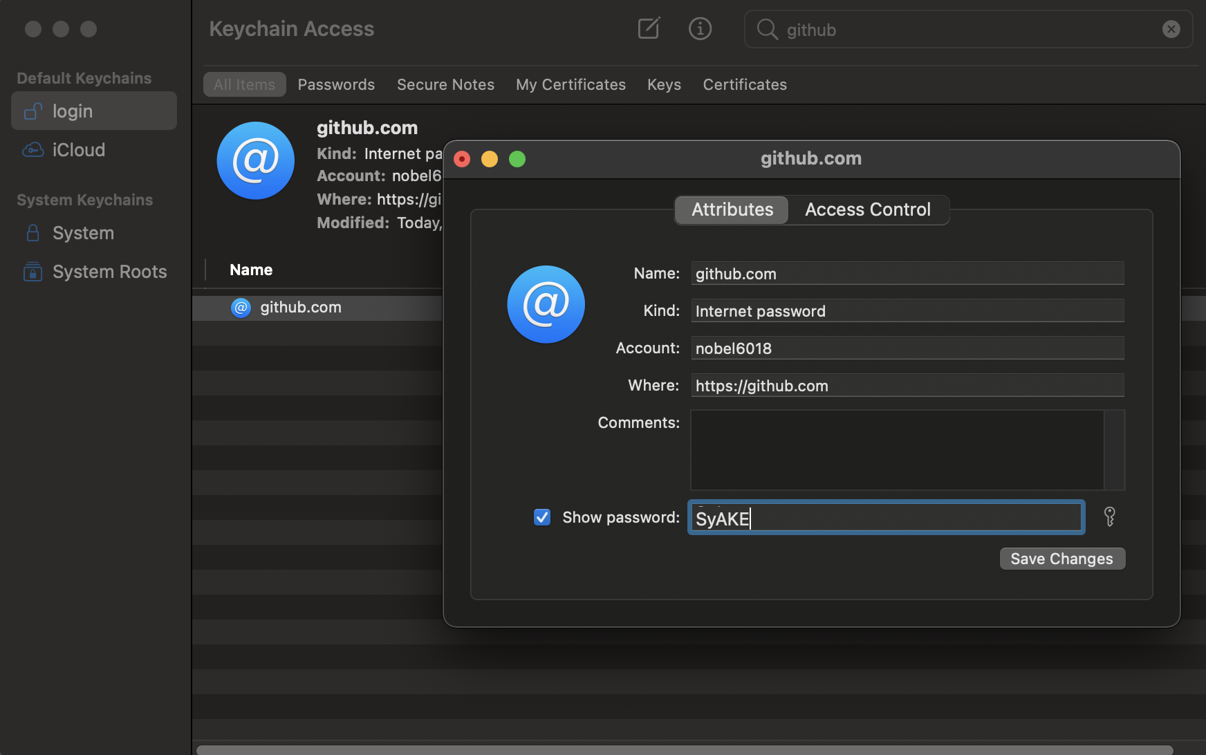
Task: Click the Save Changes button
Action: click(1062, 559)
